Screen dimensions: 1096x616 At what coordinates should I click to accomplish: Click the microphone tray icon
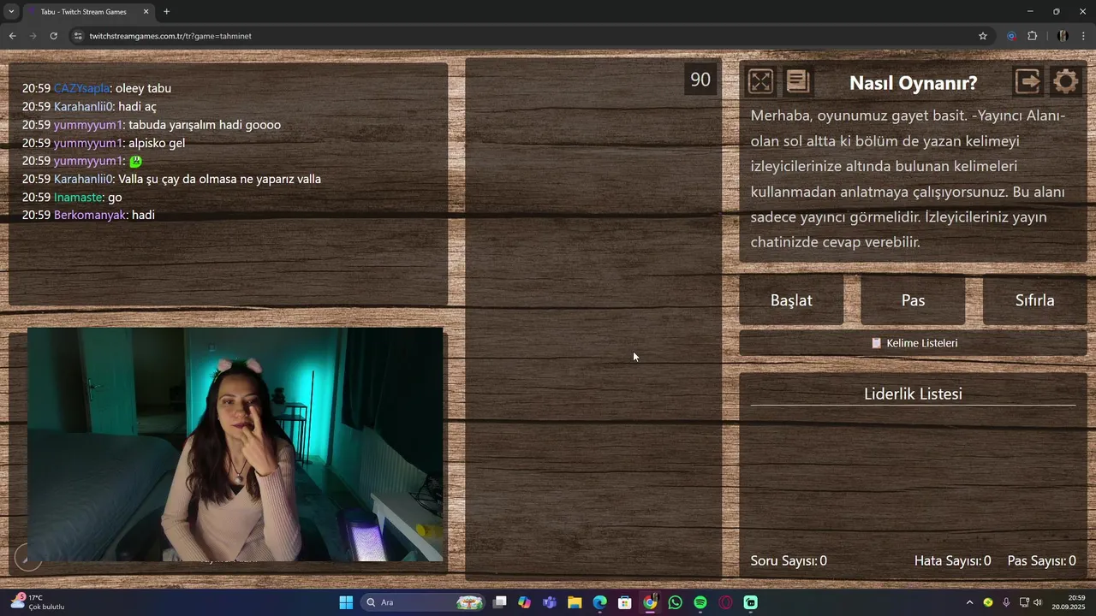click(x=1006, y=602)
